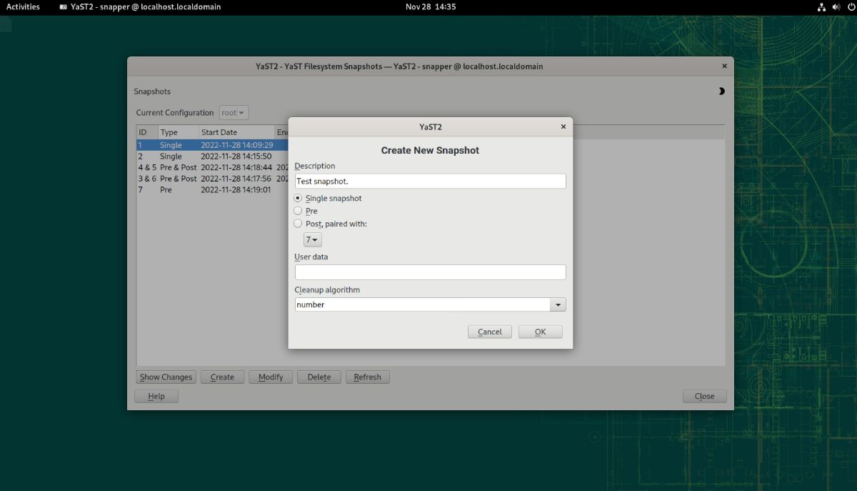Select Post, paired with option
The height and width of the screenshot is (491, 857).
298,223
